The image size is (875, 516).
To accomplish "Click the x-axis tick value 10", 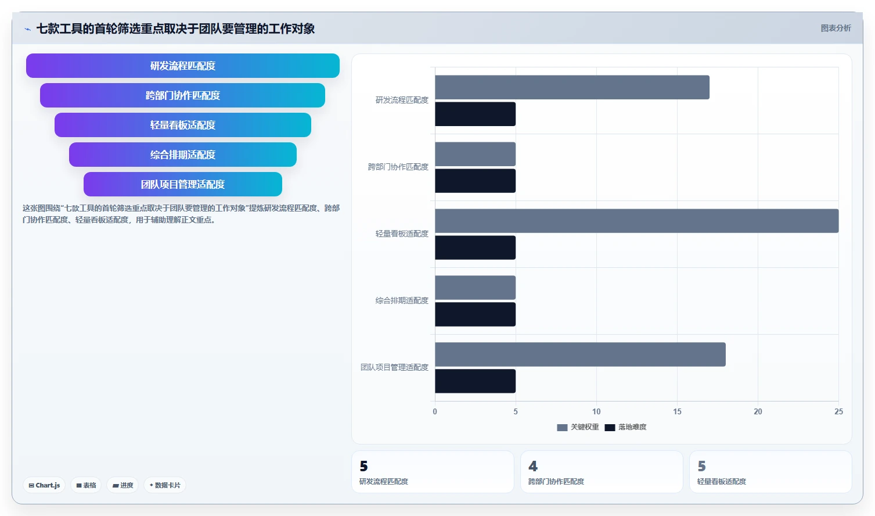I will [596, 411].
